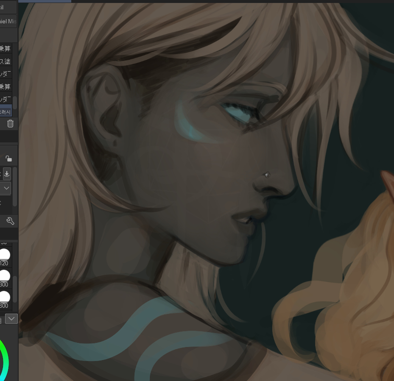Click the nose stud on the painted character

point(267,174)
